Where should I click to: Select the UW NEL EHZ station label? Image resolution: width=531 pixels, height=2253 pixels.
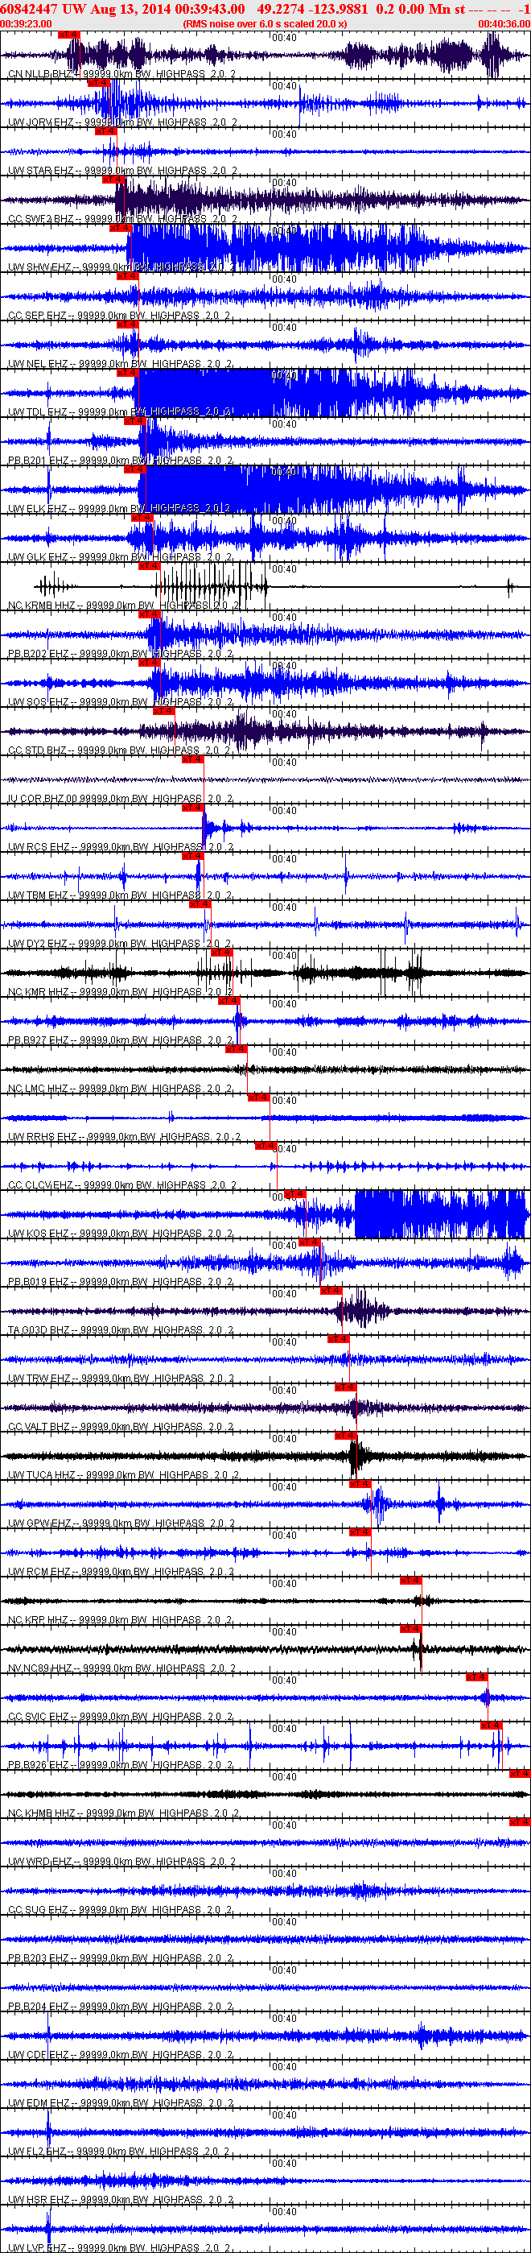click(121, 364)
